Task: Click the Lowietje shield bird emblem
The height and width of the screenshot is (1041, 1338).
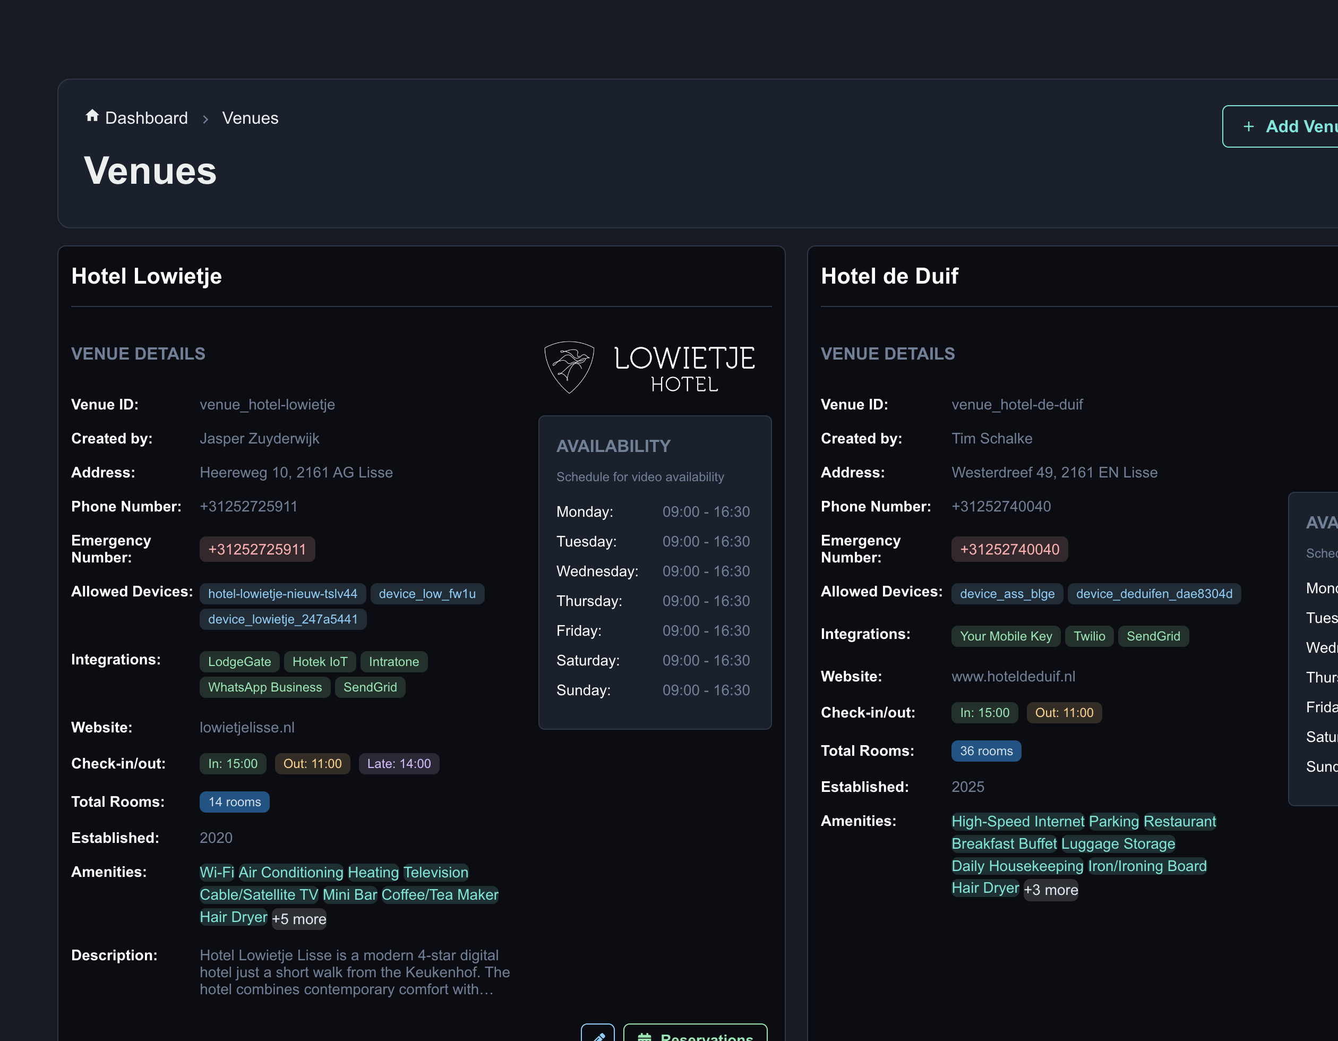Action: click(569, 367)
